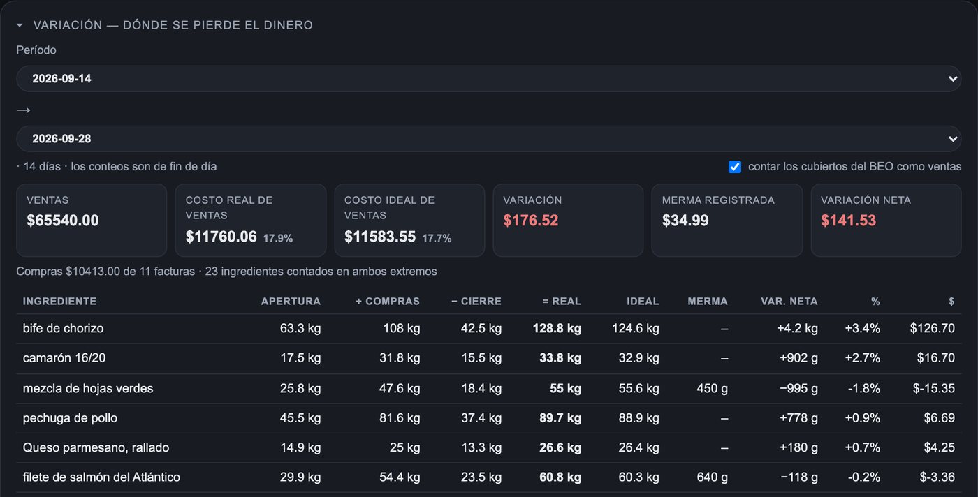Click the = Real column header
This screenshot has width=978, height=497.
point(562,302)
